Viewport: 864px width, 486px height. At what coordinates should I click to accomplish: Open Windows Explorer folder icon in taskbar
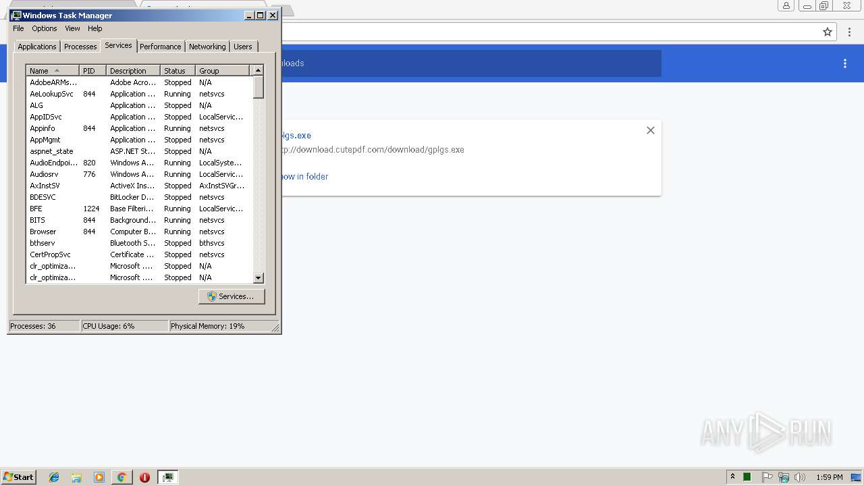point(76,477)
